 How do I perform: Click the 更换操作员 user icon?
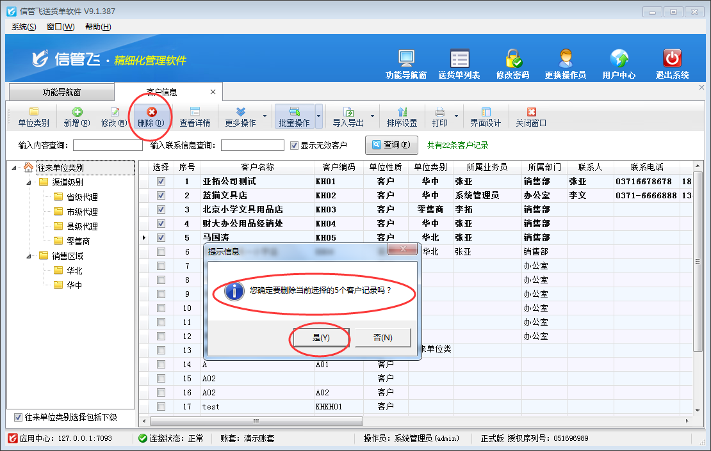coord(565,59)
